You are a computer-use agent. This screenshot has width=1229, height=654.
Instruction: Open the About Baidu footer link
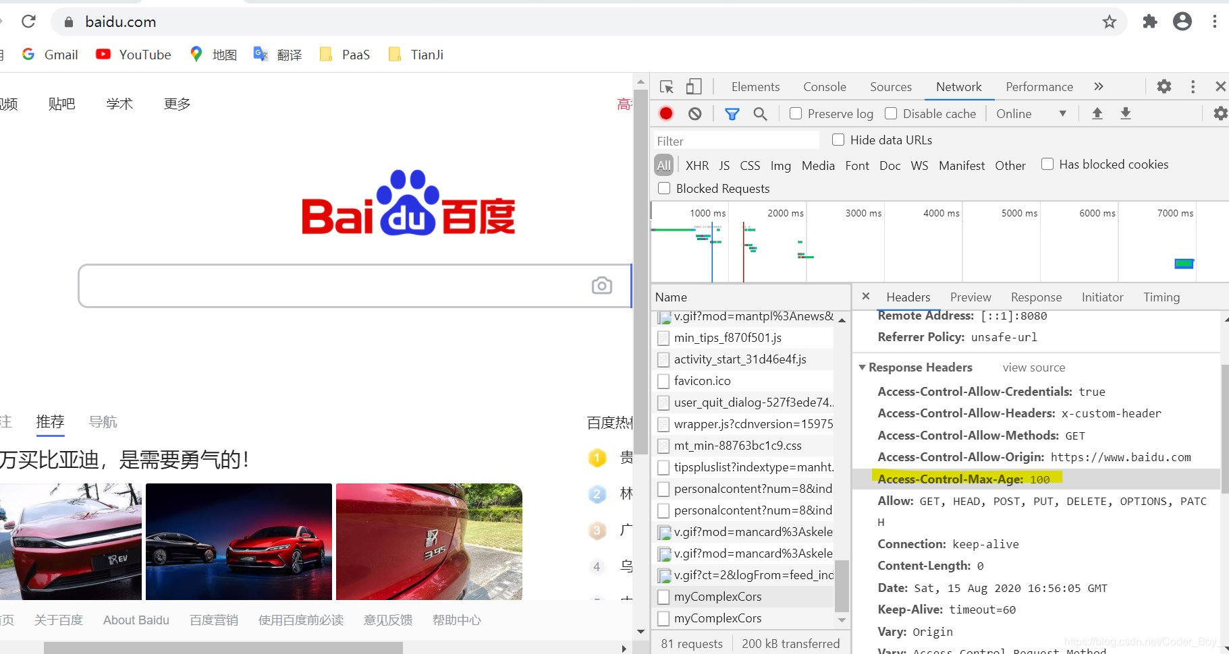136,620
